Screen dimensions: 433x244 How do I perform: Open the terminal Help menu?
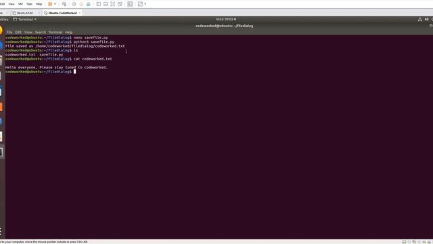tap(69, 33)
